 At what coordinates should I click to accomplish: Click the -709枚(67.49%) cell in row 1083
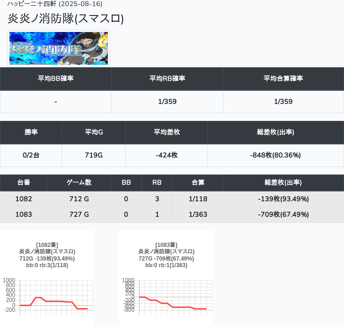pos(283,214)
